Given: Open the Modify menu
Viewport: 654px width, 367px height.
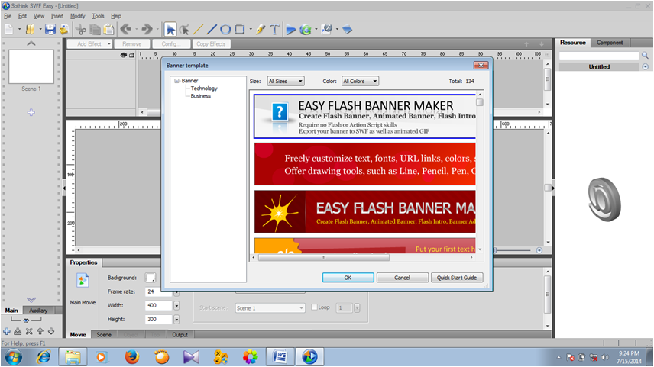Looking at the screenshot, I should (77, 15).
